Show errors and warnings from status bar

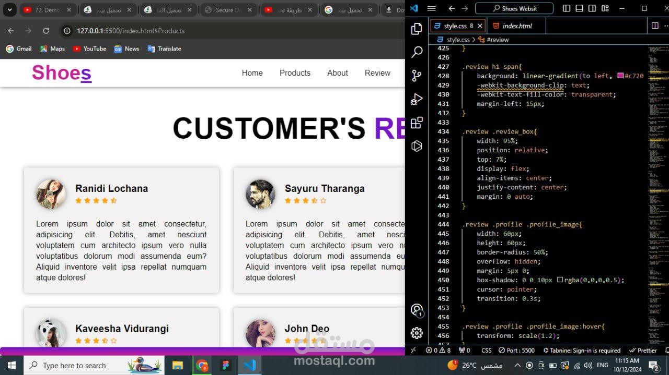click(438, 350)
